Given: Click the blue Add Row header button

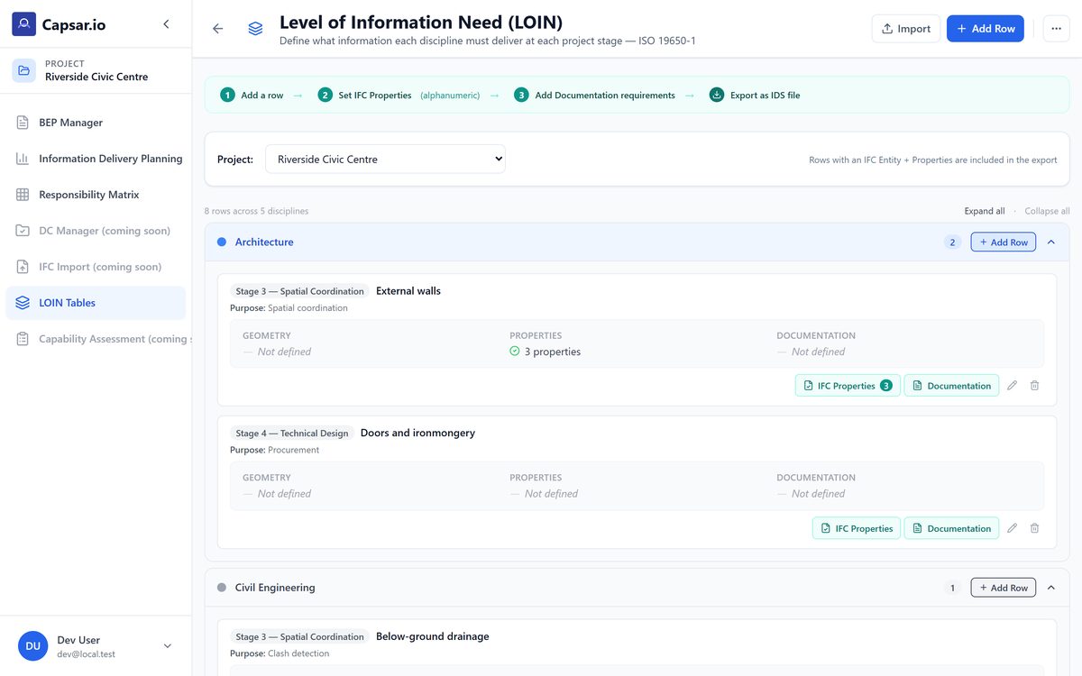Looking at the screenshot, I should [x=986, y=29].
